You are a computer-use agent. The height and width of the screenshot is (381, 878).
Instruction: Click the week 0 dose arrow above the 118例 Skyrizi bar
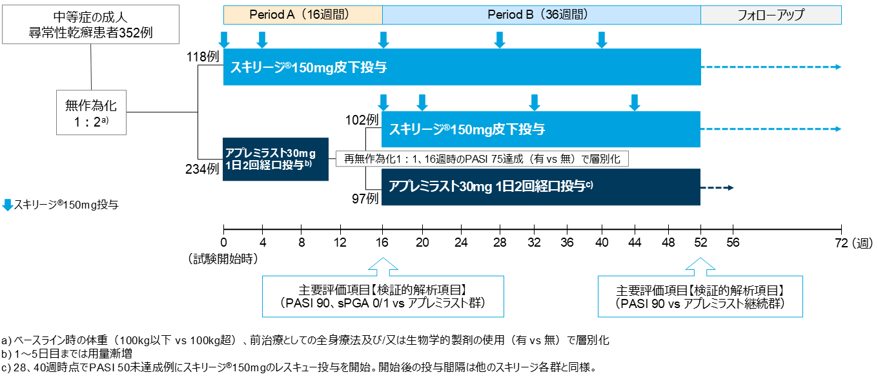tap(223, 39)
